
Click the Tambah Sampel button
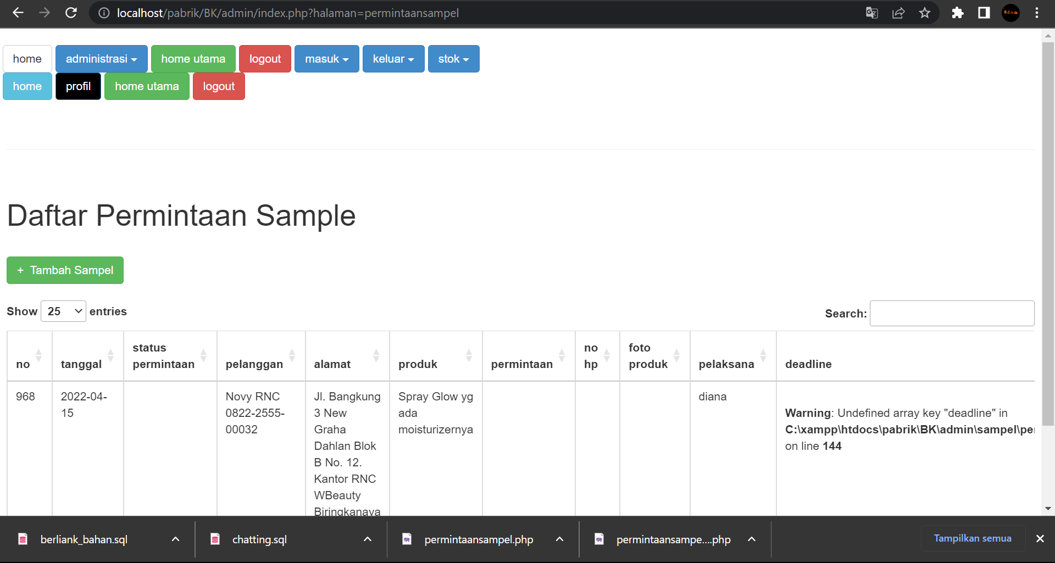(x=65, y=270)
